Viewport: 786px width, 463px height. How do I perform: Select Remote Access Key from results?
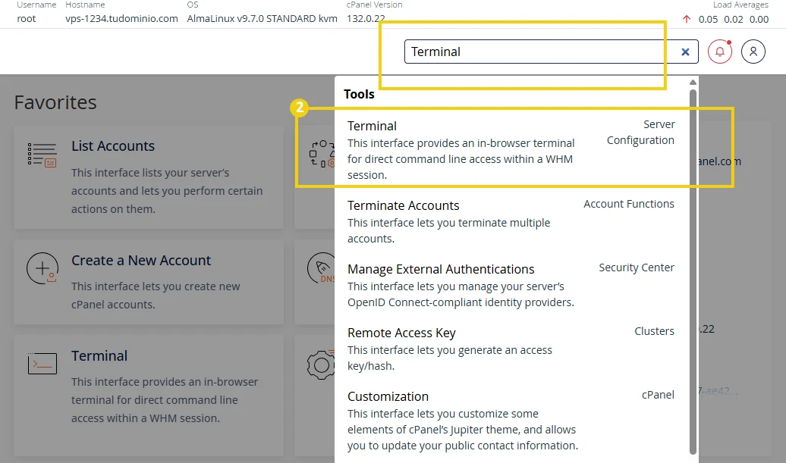click(x=401, y=333)
